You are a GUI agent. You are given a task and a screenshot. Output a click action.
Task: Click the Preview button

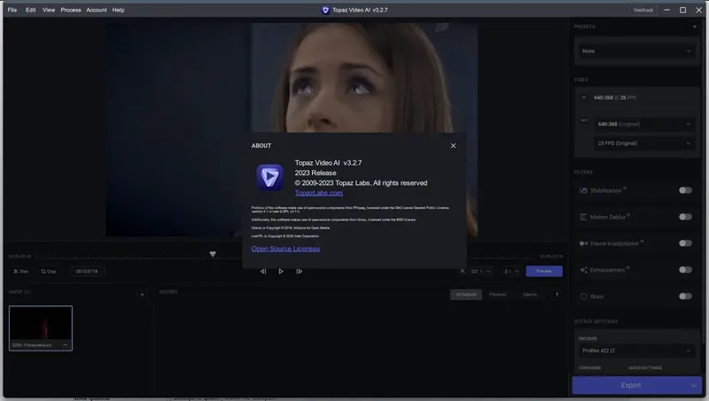point(544,272)
